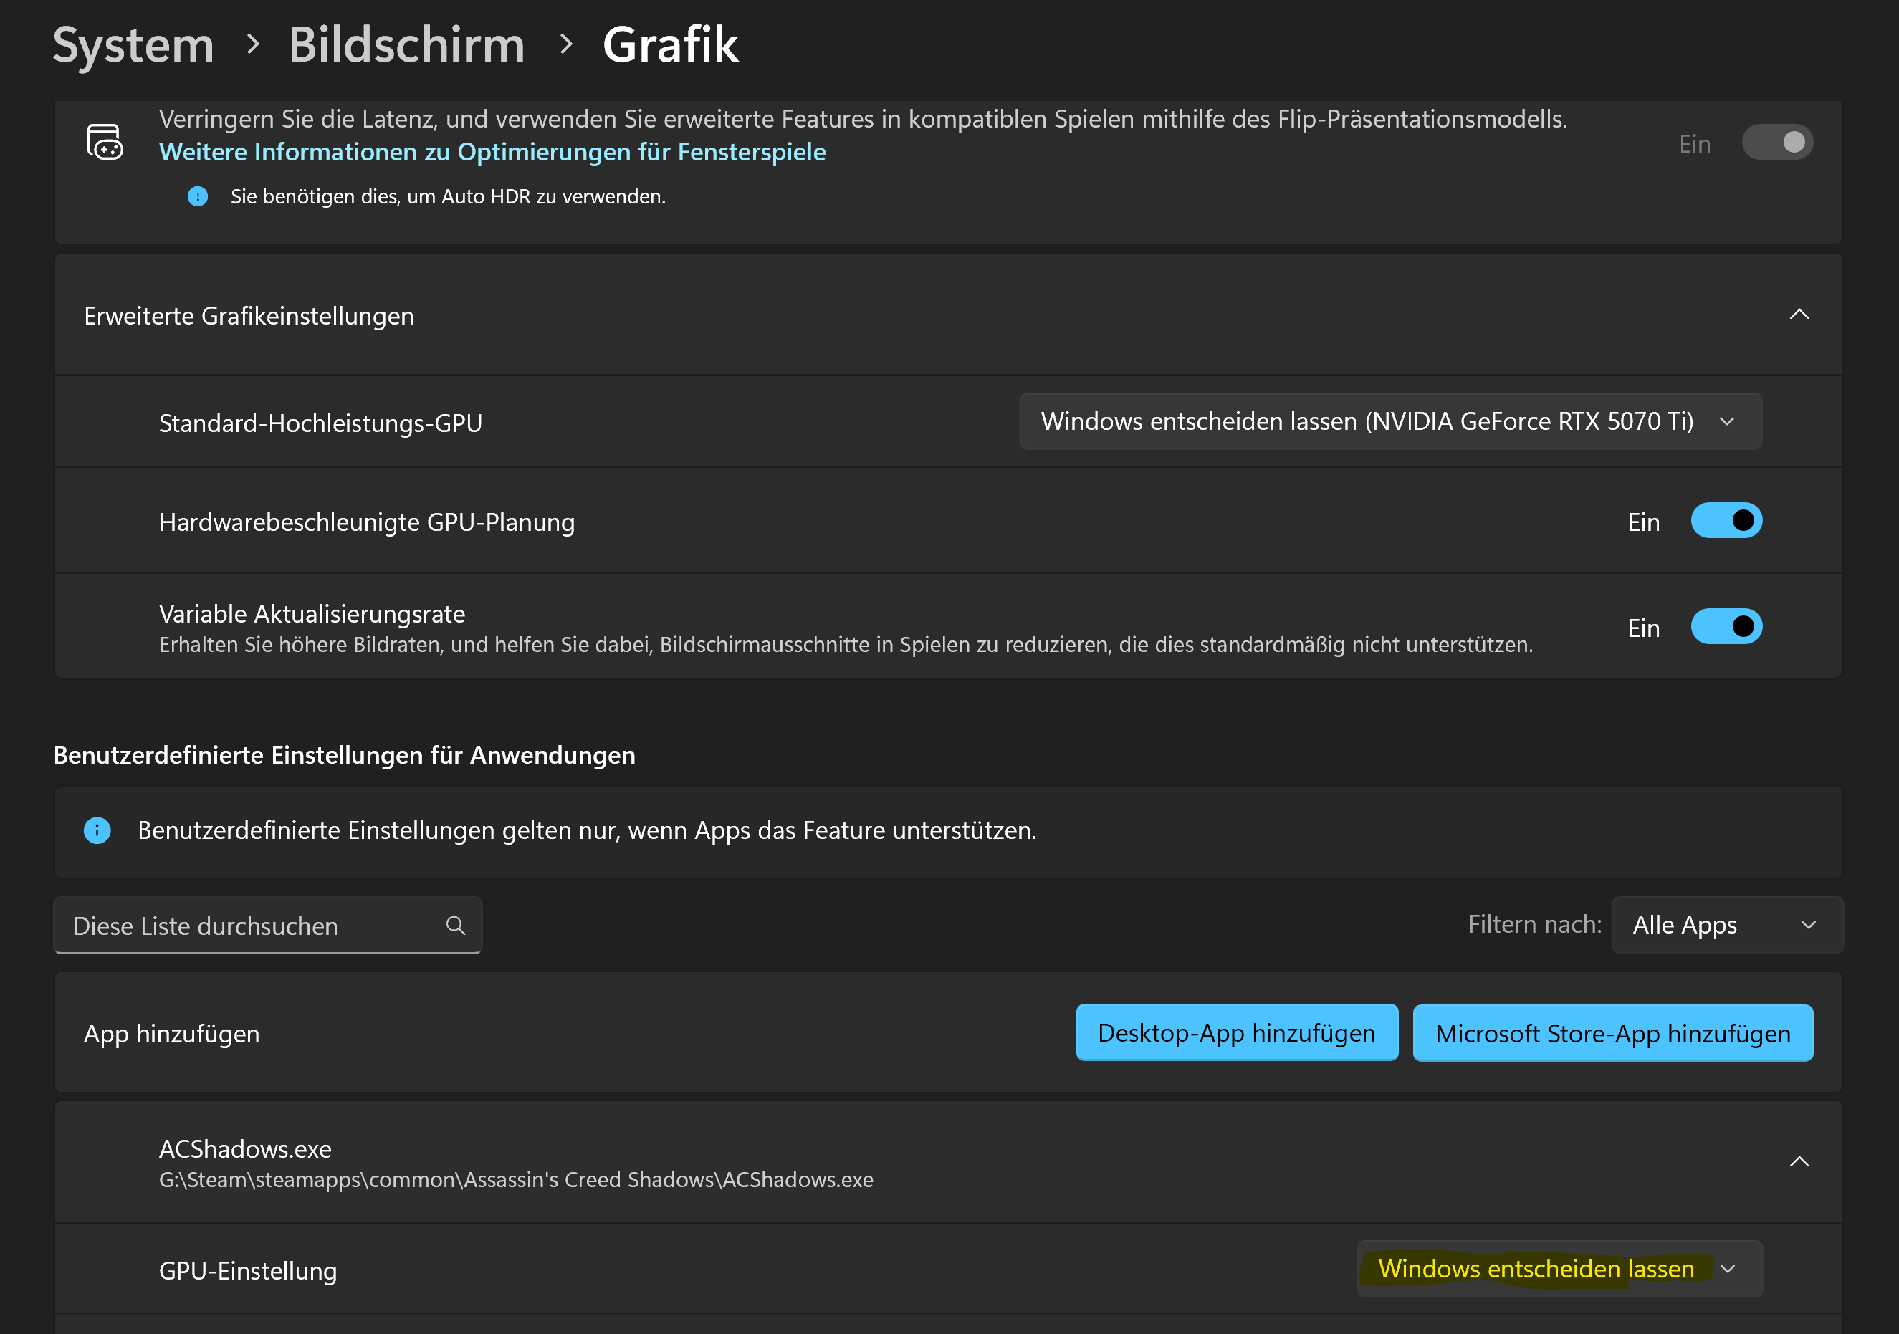The width and height of the screenshot is (1899, 1334).
Task: Click the magnifier icon in search box
Action: click(456, 926)
